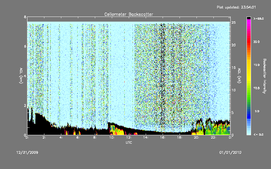Click the "4:" hour tick on time axis
The width and height of the screenshot is (271, 169).
pyautogui.click(x=61, y=138)
